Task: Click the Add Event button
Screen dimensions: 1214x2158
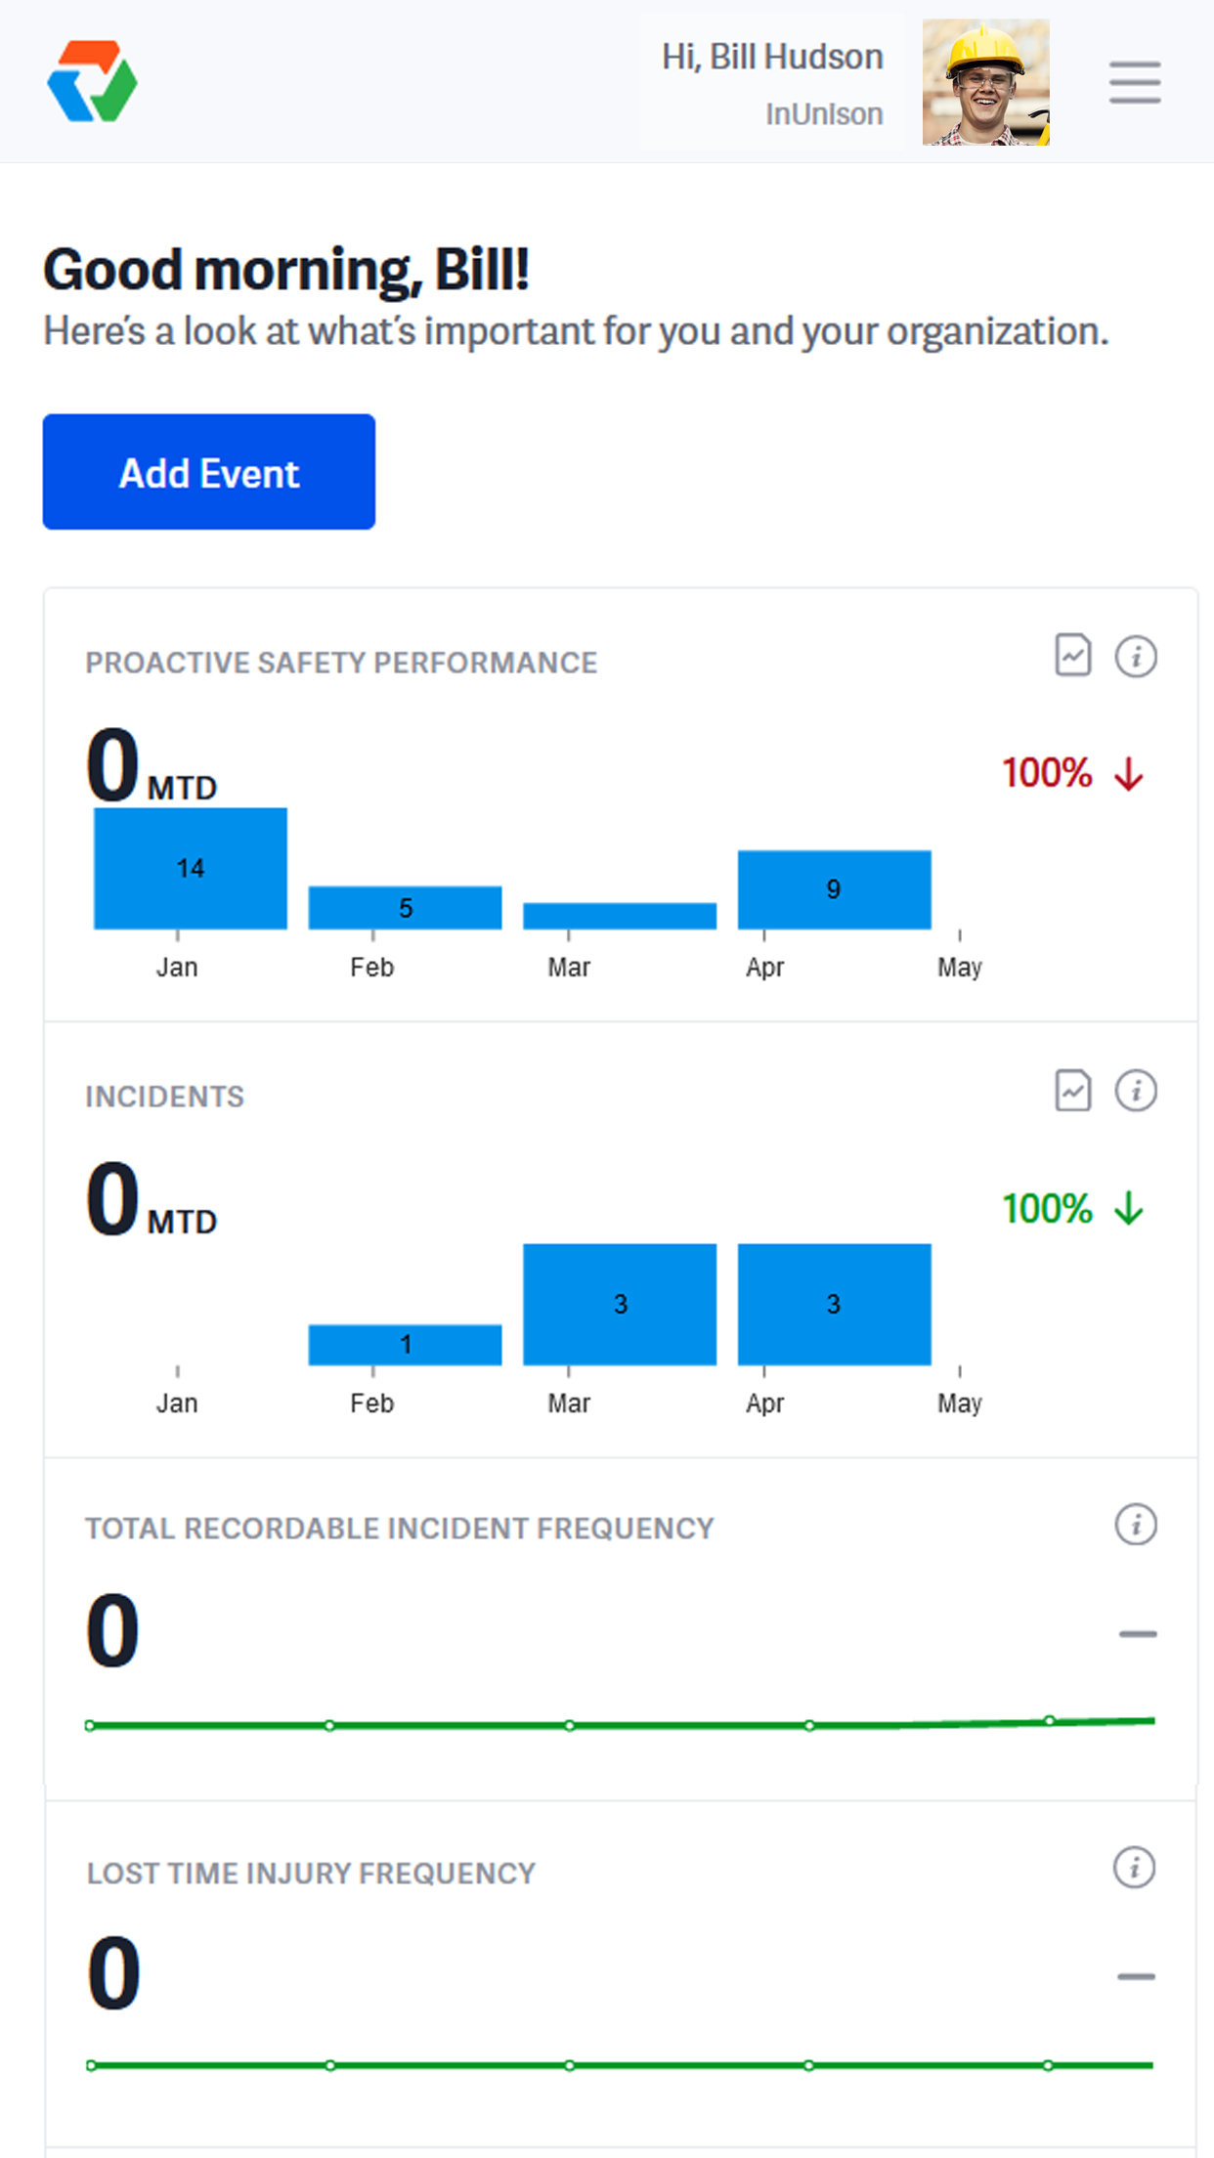Action: tap(208, 472)
